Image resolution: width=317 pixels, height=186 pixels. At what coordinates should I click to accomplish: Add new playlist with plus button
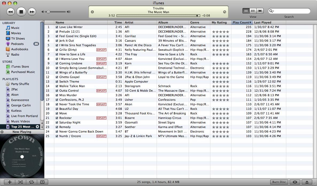[10, 182]
